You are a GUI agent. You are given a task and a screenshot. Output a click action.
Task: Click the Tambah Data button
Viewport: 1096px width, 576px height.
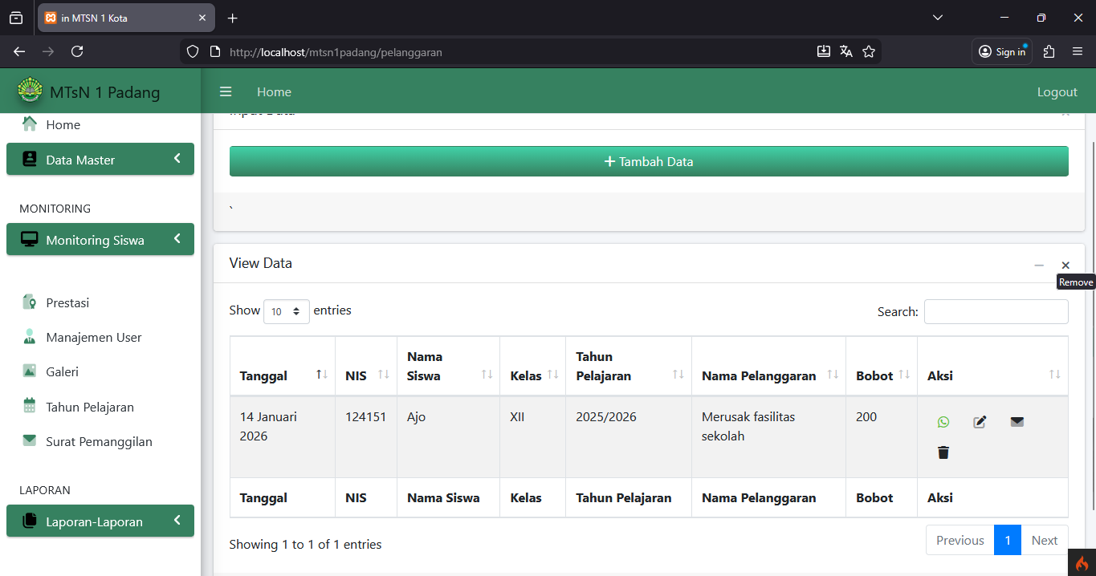649,161
